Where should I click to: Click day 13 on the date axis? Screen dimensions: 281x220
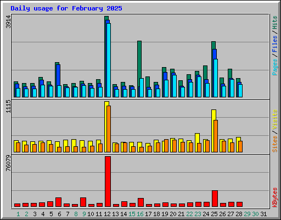point(115,214)
